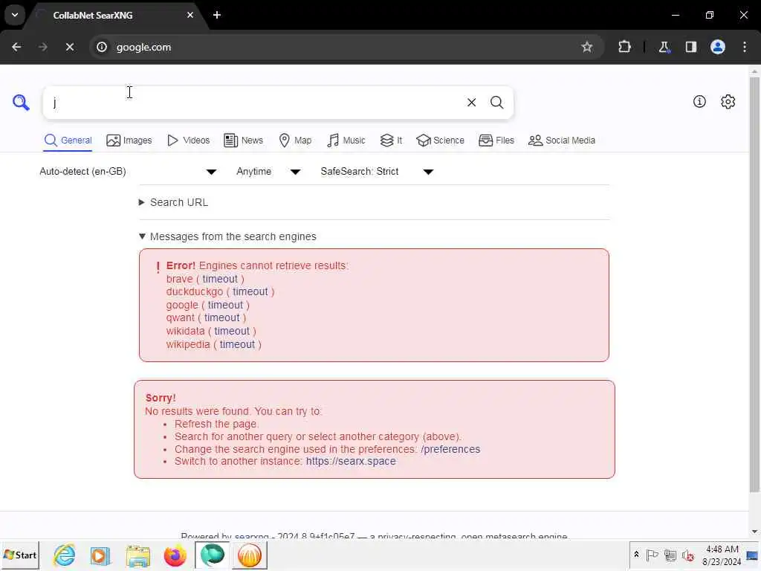Focus the search query input field
Viewport: 761px width, 571px height.
tap(256, 103)
